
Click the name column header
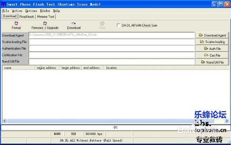pyautogui.click(x=19, y=68)
